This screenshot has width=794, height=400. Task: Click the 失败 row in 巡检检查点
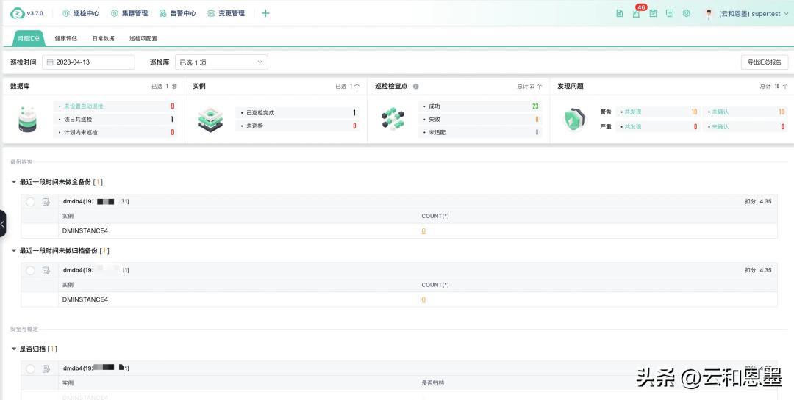pos(479,120)
